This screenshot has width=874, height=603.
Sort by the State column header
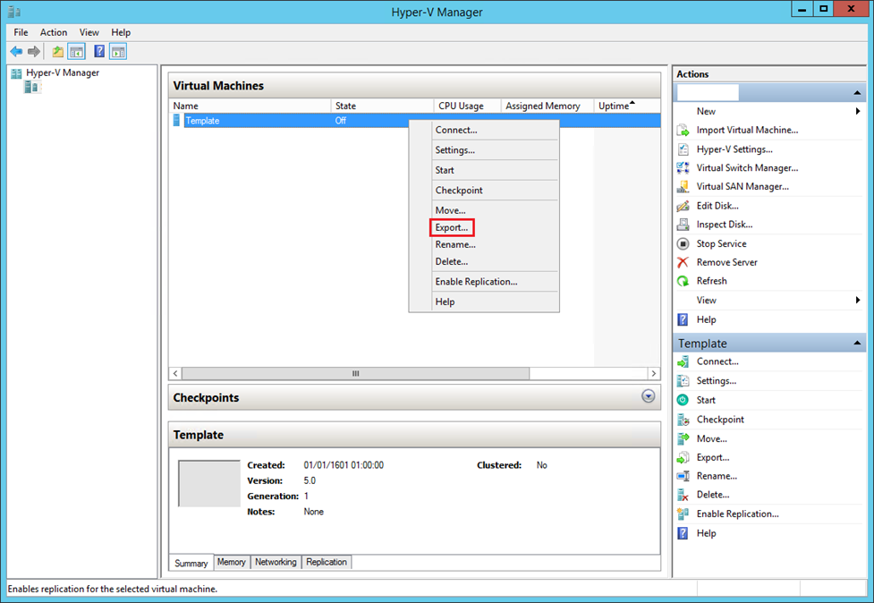click(x=382, y=106)
